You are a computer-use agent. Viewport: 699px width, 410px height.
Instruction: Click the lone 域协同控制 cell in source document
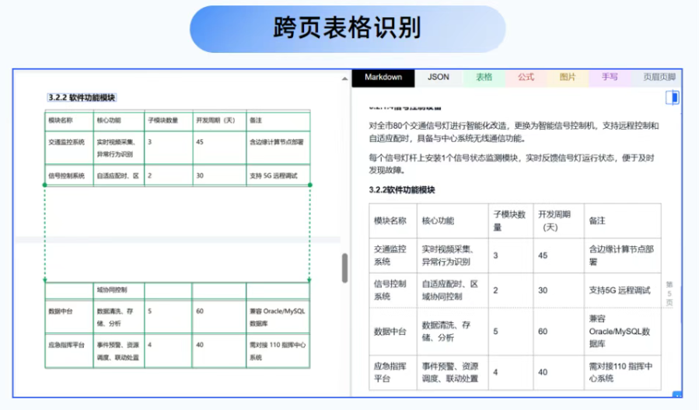pyautogui.click(x=119, y=290)
